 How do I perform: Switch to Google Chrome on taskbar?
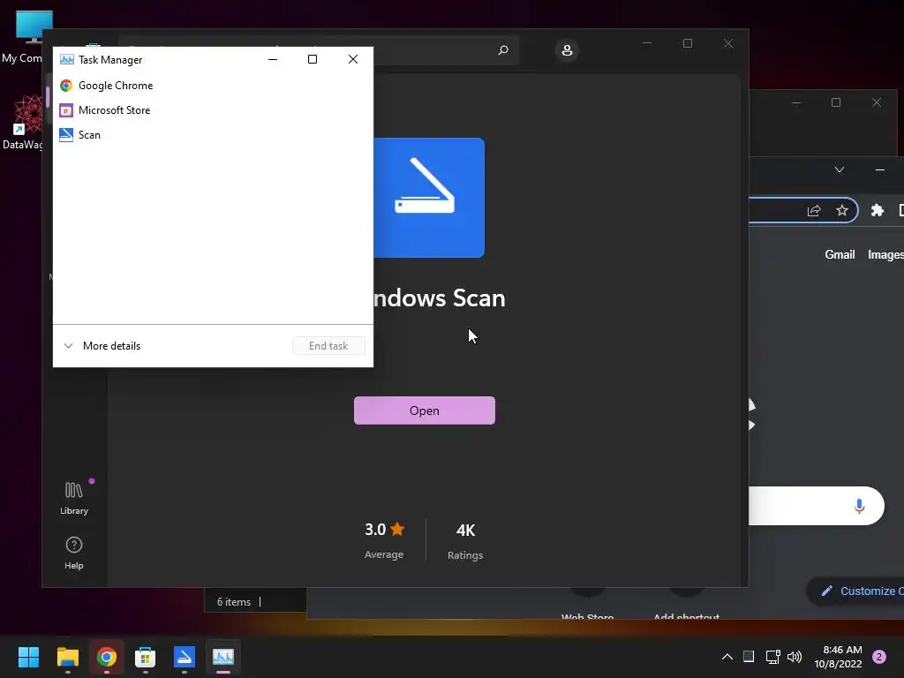click(107, 657)
